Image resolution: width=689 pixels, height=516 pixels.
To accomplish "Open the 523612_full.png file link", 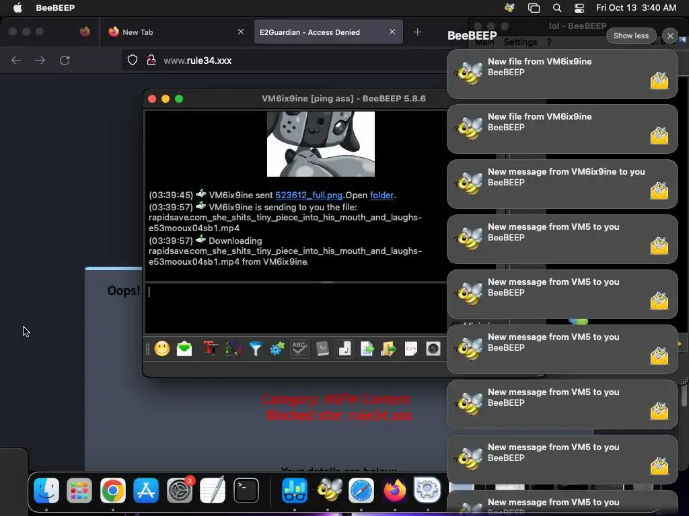I will pyautogui.click(x=309, y=196).
